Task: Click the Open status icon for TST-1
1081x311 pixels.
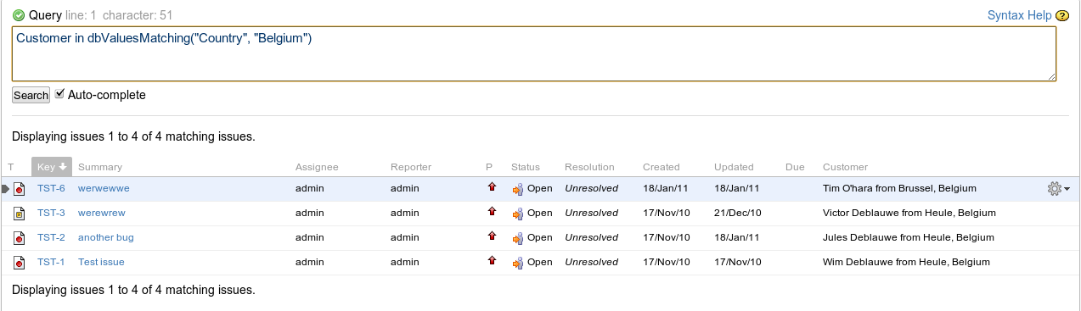Action: tap(517, 263)
